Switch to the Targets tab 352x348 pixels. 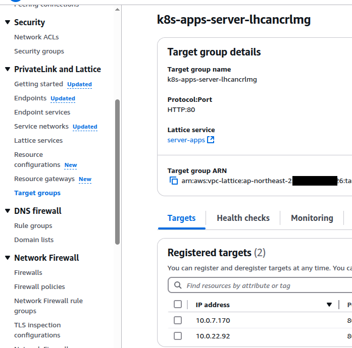click(181, 218)
